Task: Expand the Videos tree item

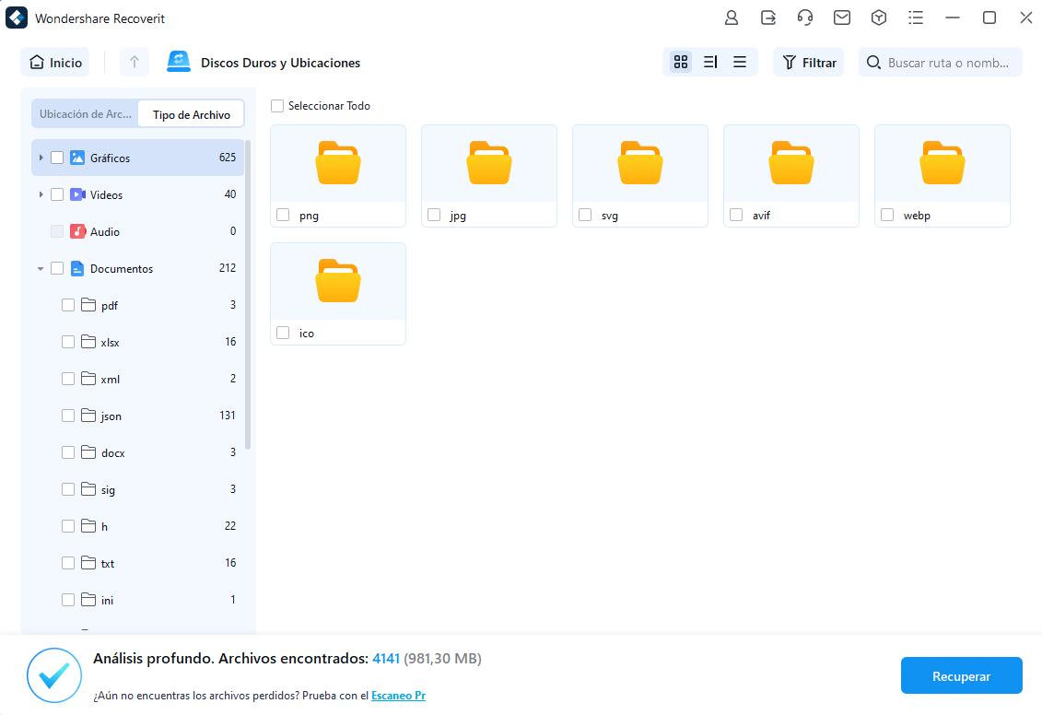Action: (x=41, y=194)
